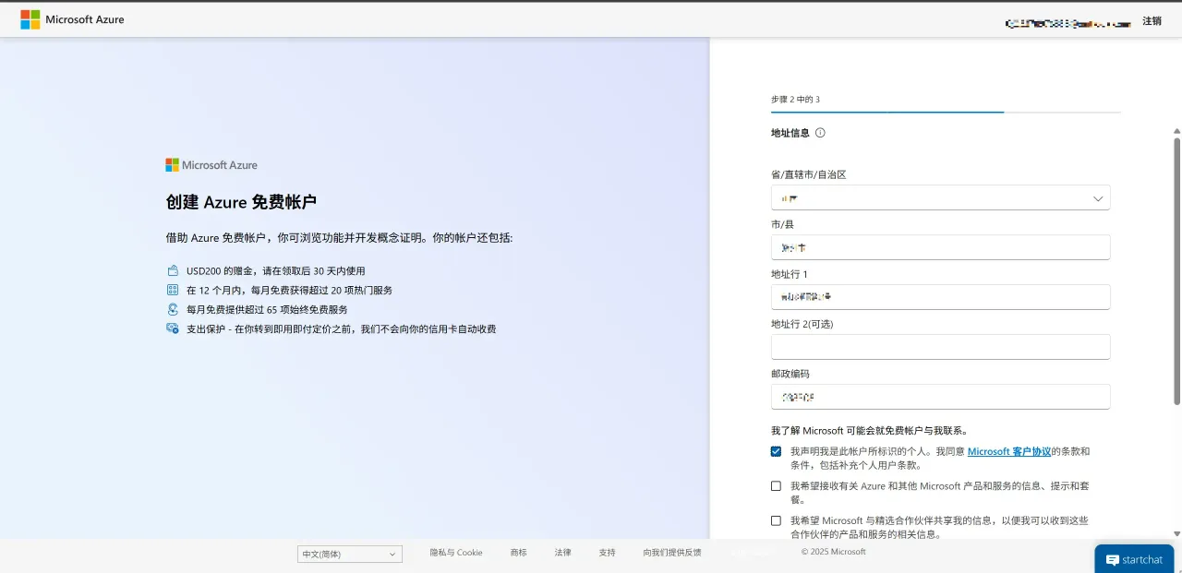Click the gift icon beside USD200 的赠金
Screen dimensions: 1182x573
click(173, 271)
